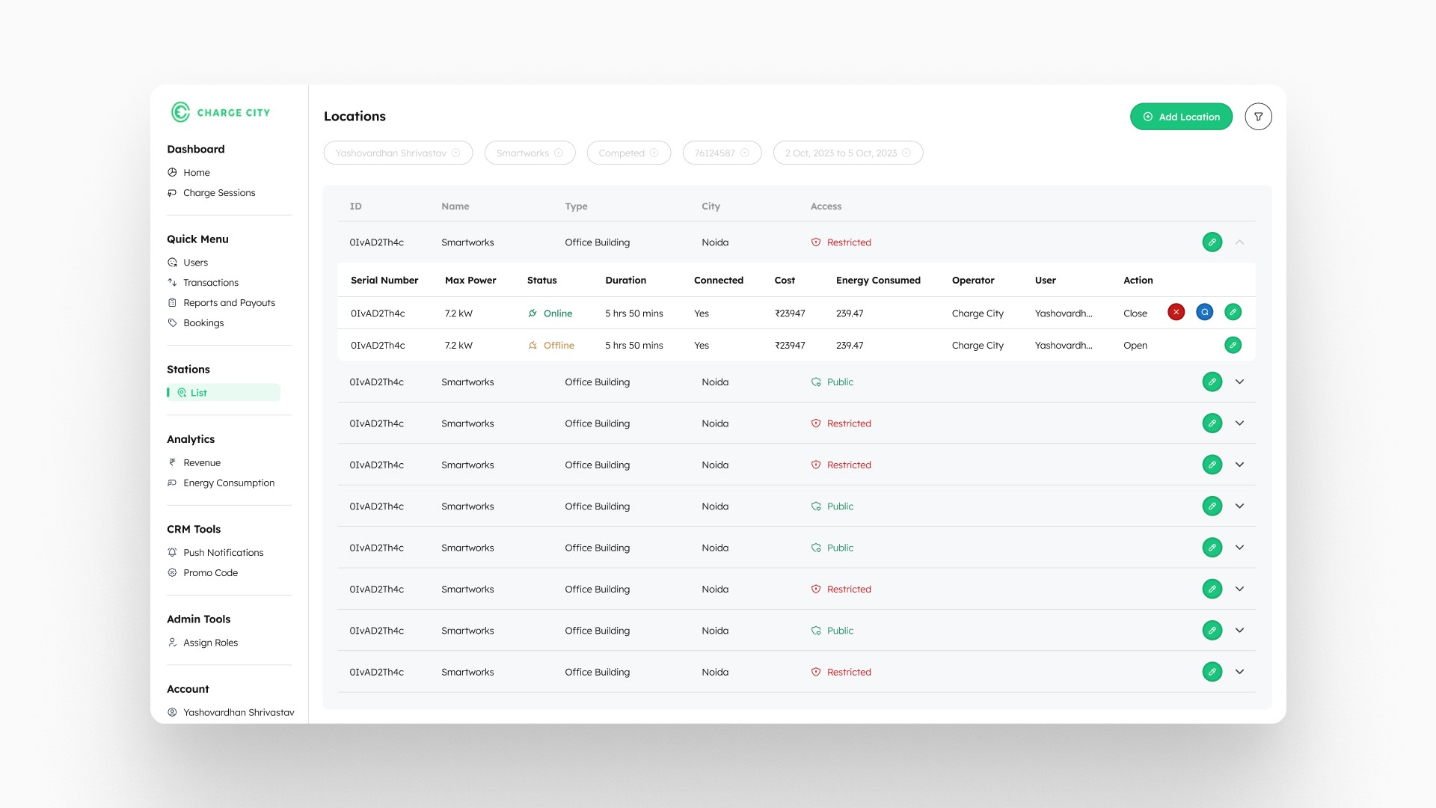Viewport: 1436px width, 808px height.
Task: Clear the 76124587 filter chip
Action: pos(745,153)
